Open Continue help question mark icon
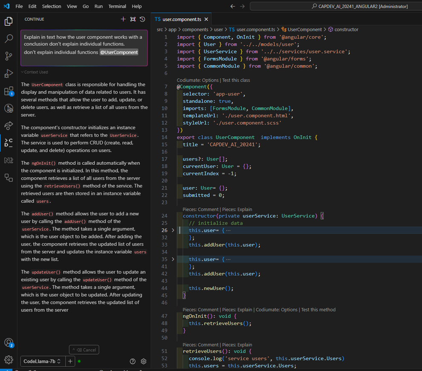 pos(132,361)
